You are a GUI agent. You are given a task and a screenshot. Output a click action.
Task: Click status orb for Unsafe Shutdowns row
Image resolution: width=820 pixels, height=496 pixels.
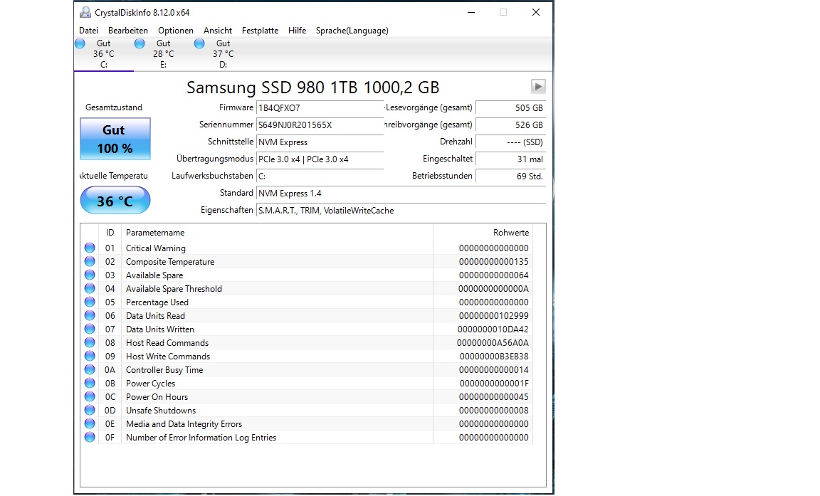[90, 411]
